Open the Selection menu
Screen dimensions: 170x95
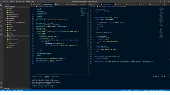point(12,1)
